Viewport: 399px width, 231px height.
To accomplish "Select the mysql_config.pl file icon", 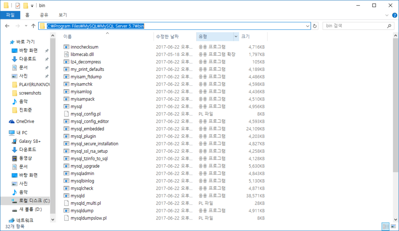I will tap(66, 114).
